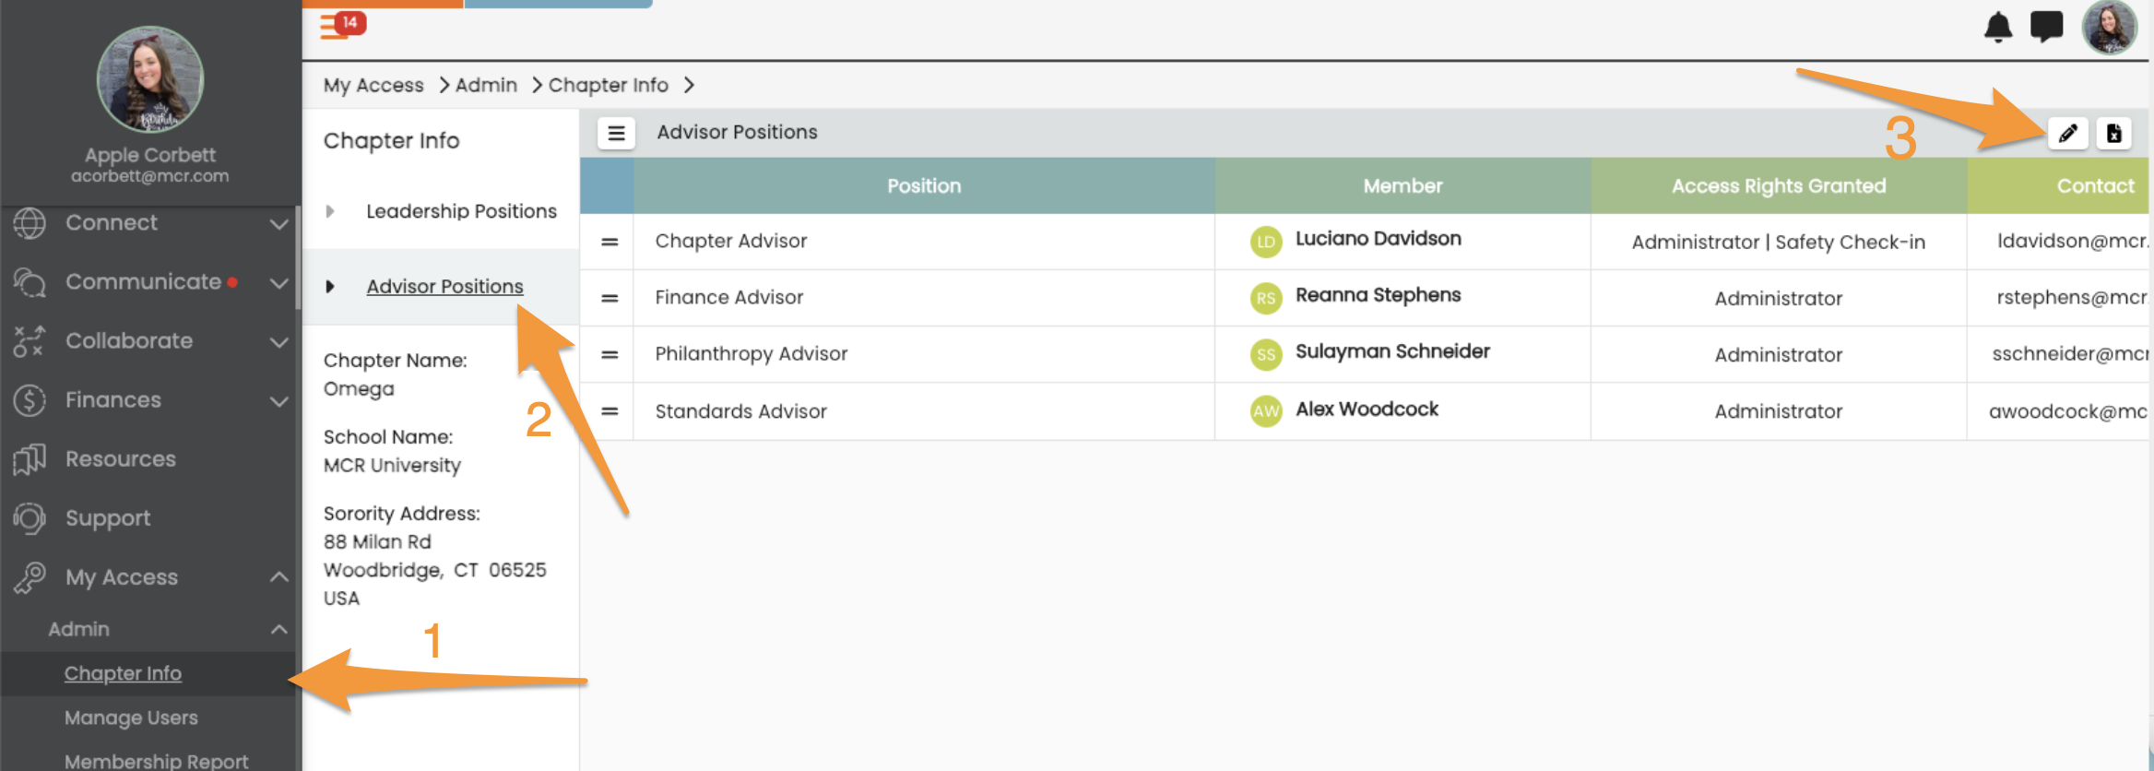Click the Support headset icon
The image size is (2154, 771).
coord(30,518)
